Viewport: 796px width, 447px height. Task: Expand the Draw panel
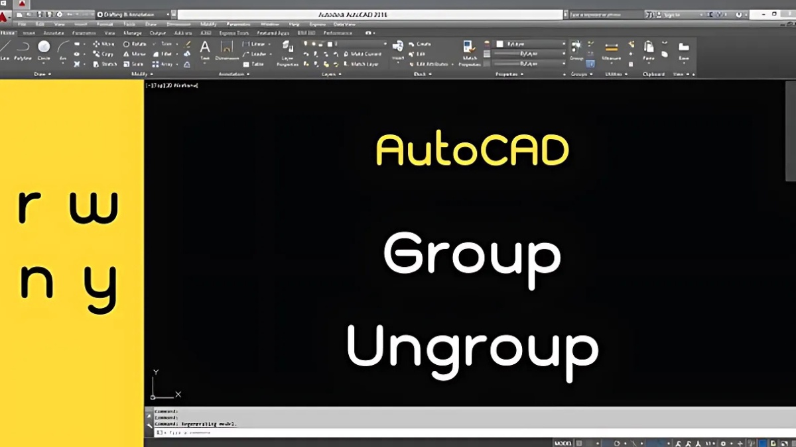pos(42,74)
